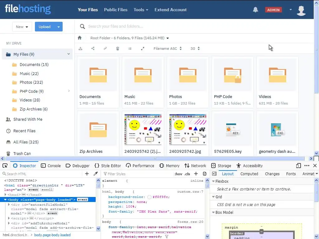This screenshot has width=319, height=239.
Task: Open All Files (325)
Action: [26, 142]
